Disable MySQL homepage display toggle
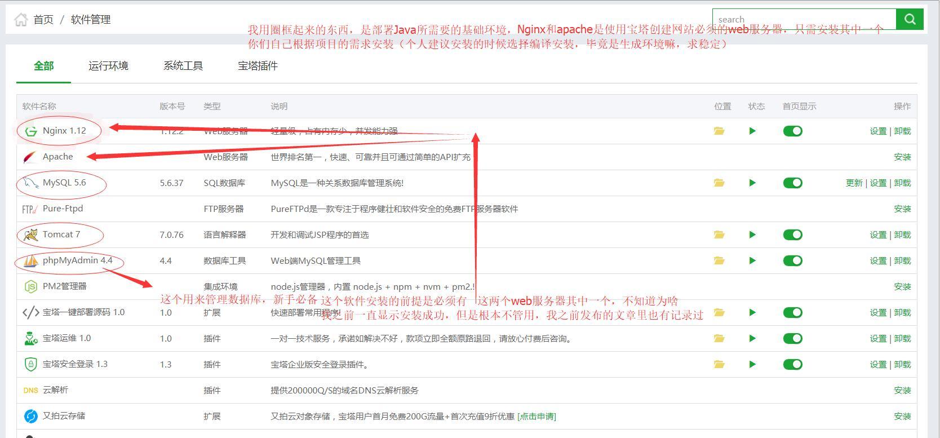The height and width of the screenshot is (438, 940). pos(792,183)
